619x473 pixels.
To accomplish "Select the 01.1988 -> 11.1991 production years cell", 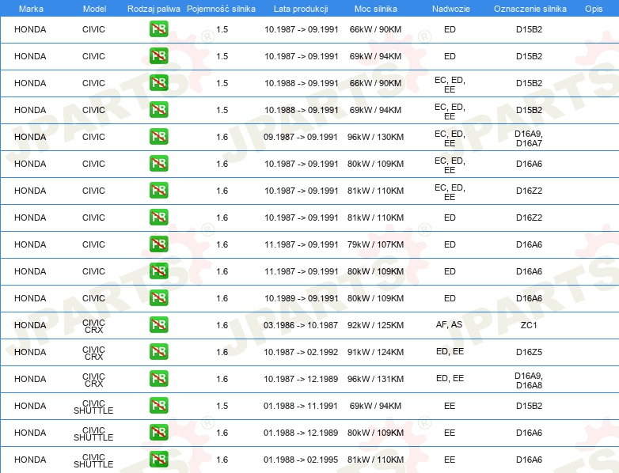I will click(301, 406).
